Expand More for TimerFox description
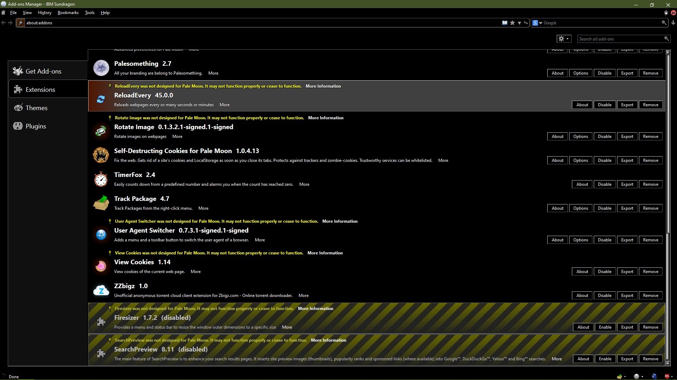This screenshot has width=677, height=380. [304, 184]
